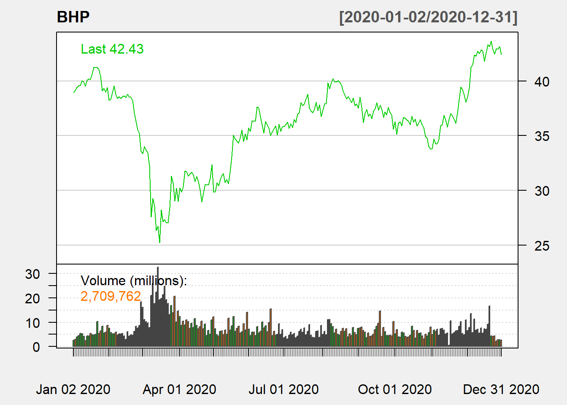Click price axis label 35
567x405 pixels.
[542, 136]
